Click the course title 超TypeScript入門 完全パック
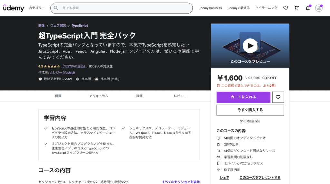The height and width of the screenshot is (184, 330). (x=87, y=35)
